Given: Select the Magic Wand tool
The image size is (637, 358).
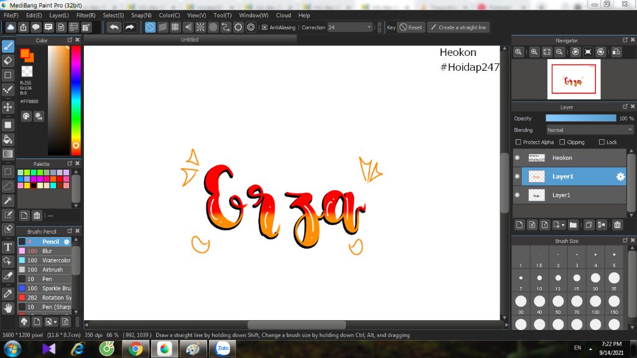Looking at the screenshot, I should (8, 200).
